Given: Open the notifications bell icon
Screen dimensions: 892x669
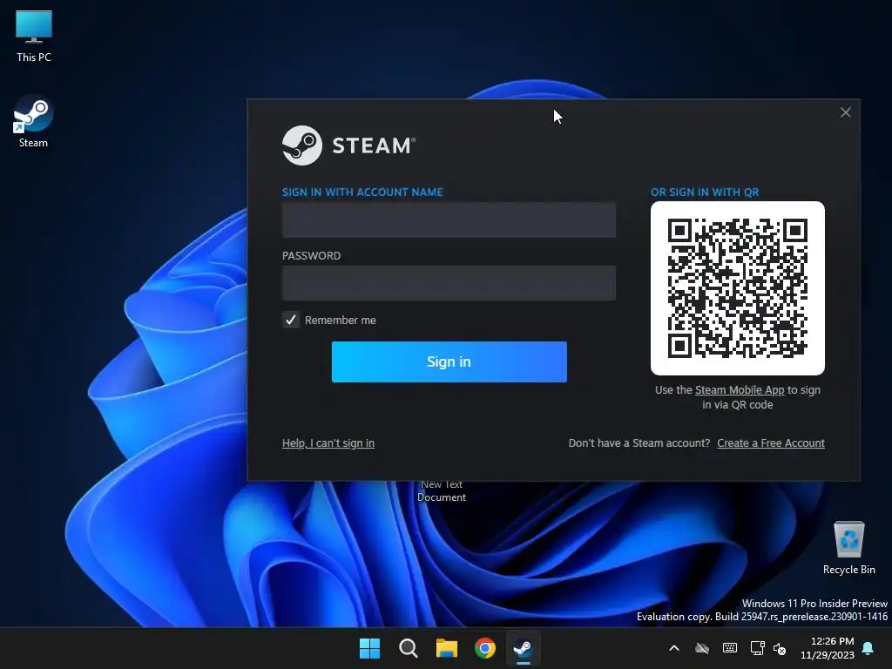Looking at the screenshot, I should (868, 648).
